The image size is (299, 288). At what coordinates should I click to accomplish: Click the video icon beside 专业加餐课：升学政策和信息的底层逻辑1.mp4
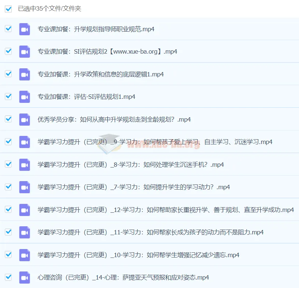pos(25,74)
